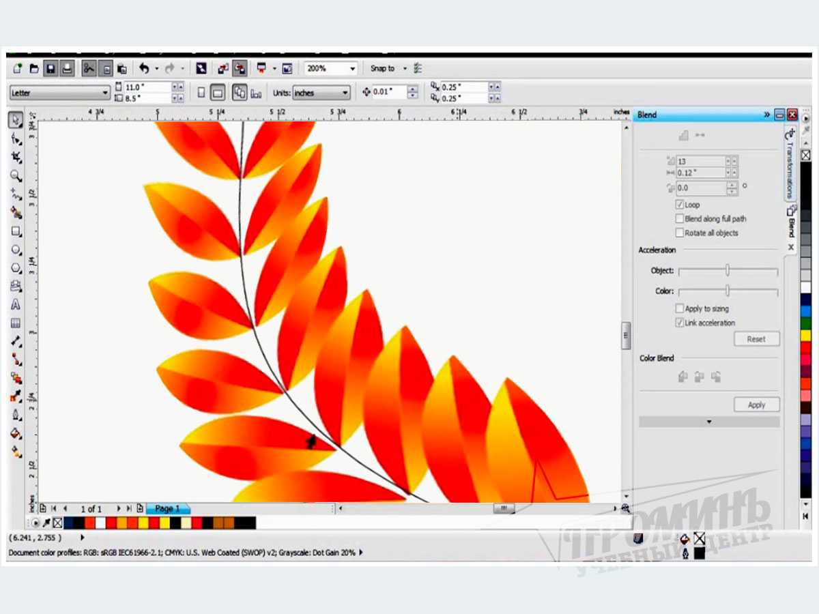
Task: Expand the Blend docker bottom arrow bar
Action: (x=709, y=422)
